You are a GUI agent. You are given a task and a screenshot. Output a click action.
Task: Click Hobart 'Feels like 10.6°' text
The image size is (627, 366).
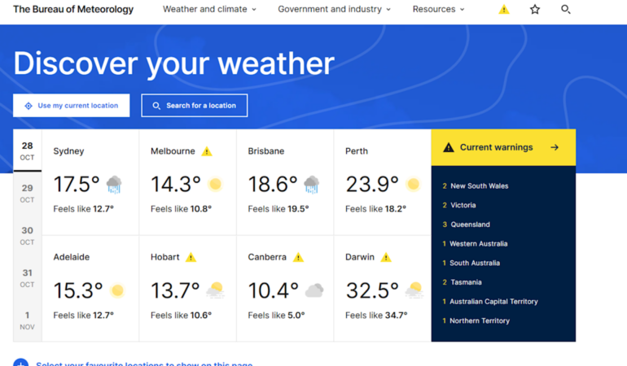coord(181,316)
